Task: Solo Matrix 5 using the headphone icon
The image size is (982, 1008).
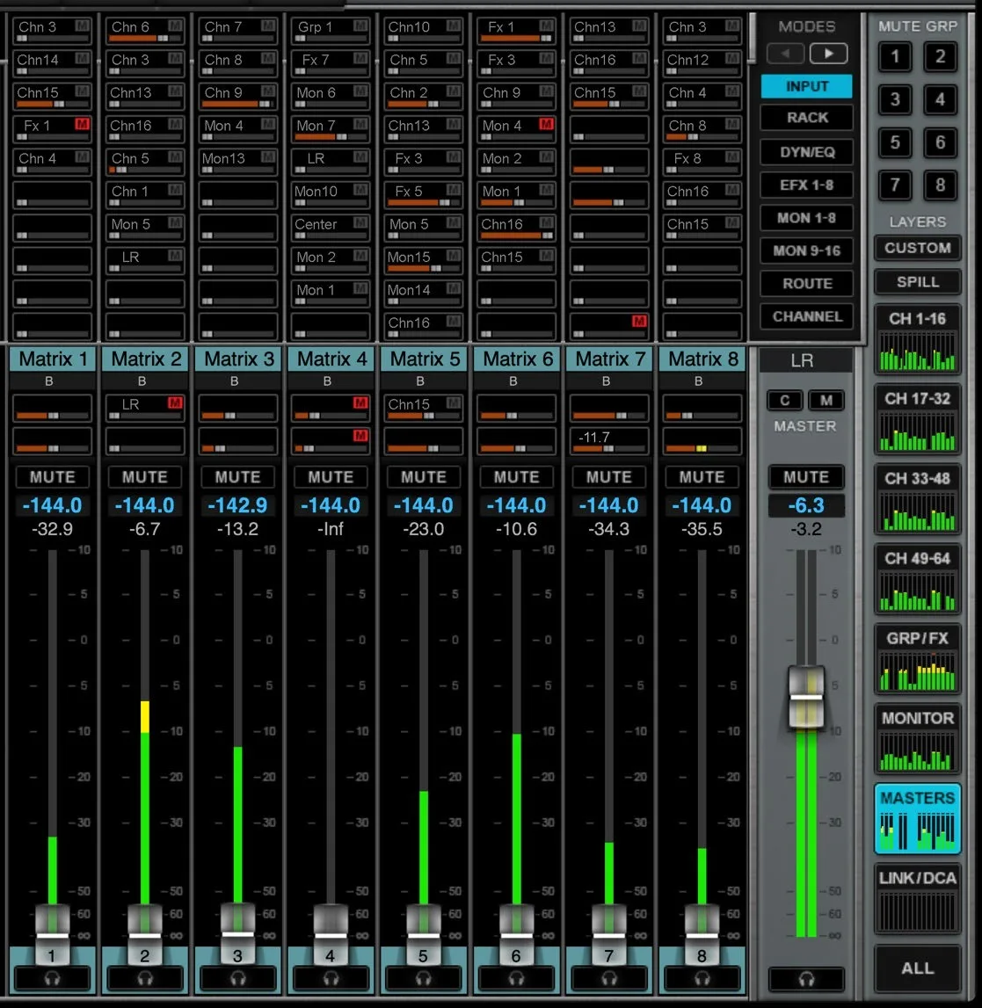Action: (x=423, y=978)
